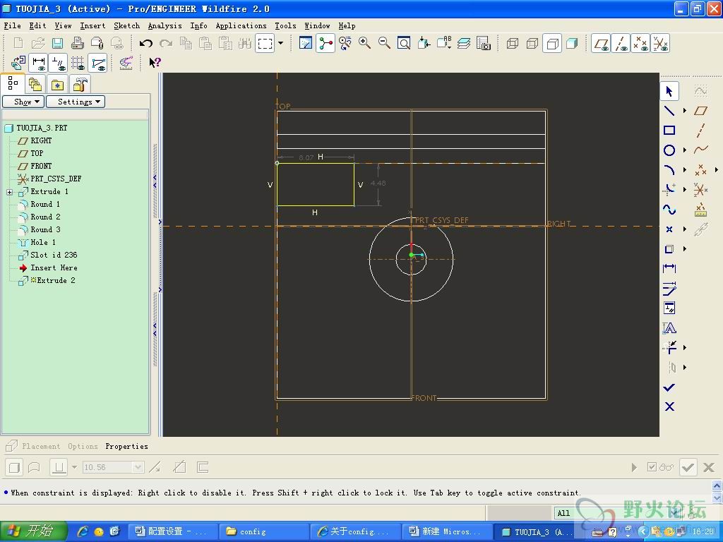The width and height of the screenshot is (723, 542).
Task: Select the Circle sketch tool
Action: point(669,150)
